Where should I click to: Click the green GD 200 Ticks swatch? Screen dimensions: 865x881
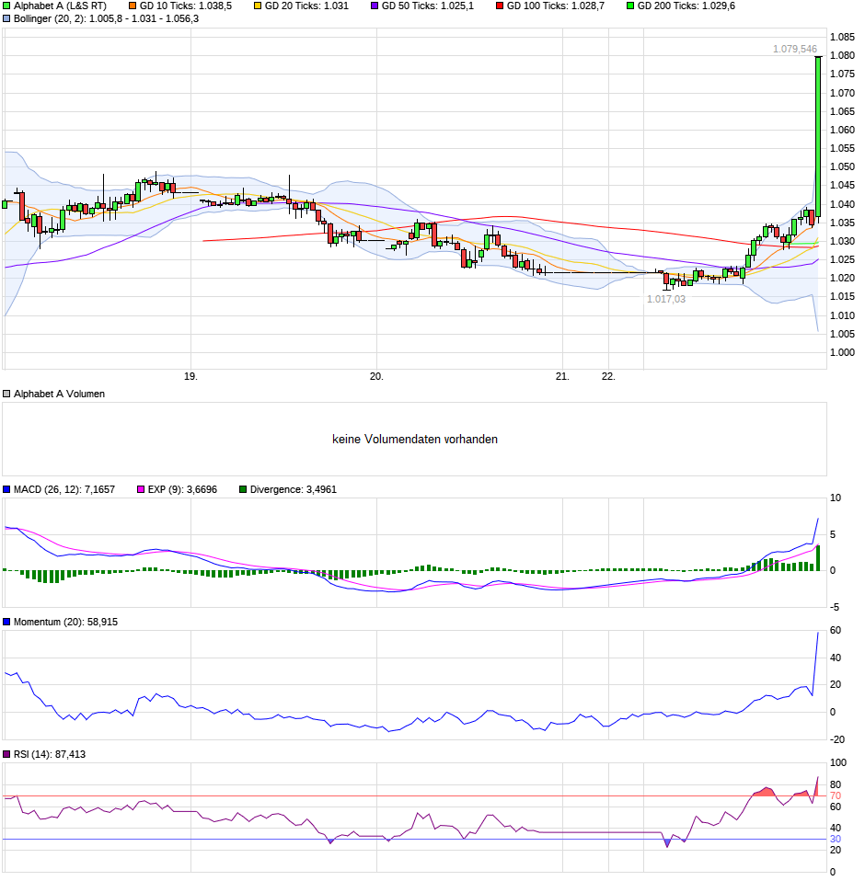coord(630,6)
